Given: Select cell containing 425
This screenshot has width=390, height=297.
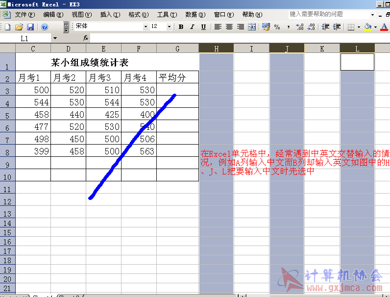Looking at the screenshot, I should [x=103, y=114].
